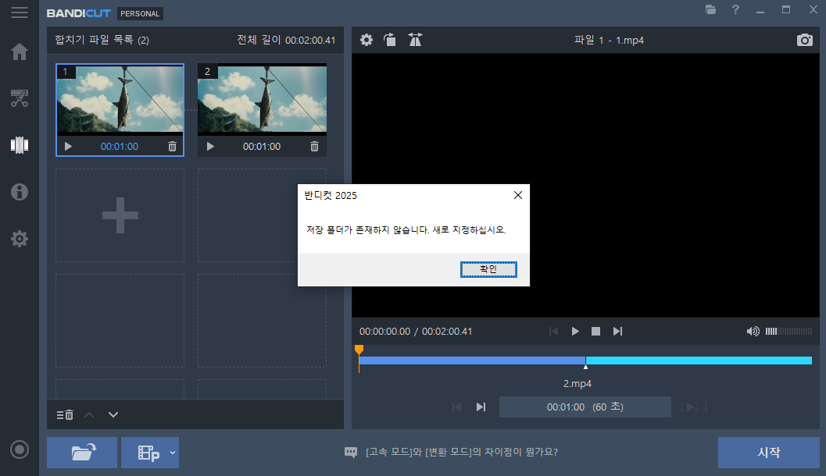Click the 시작 start button
826x476 pixels.
coord(769,453)
